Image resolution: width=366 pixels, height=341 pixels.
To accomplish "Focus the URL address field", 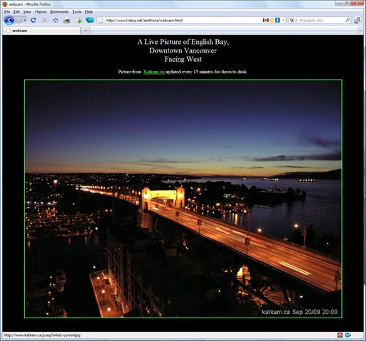I will coord(183,21).
